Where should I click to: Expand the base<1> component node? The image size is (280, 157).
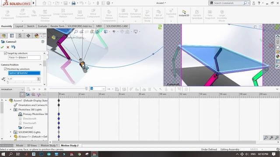[x=10, y=137]
